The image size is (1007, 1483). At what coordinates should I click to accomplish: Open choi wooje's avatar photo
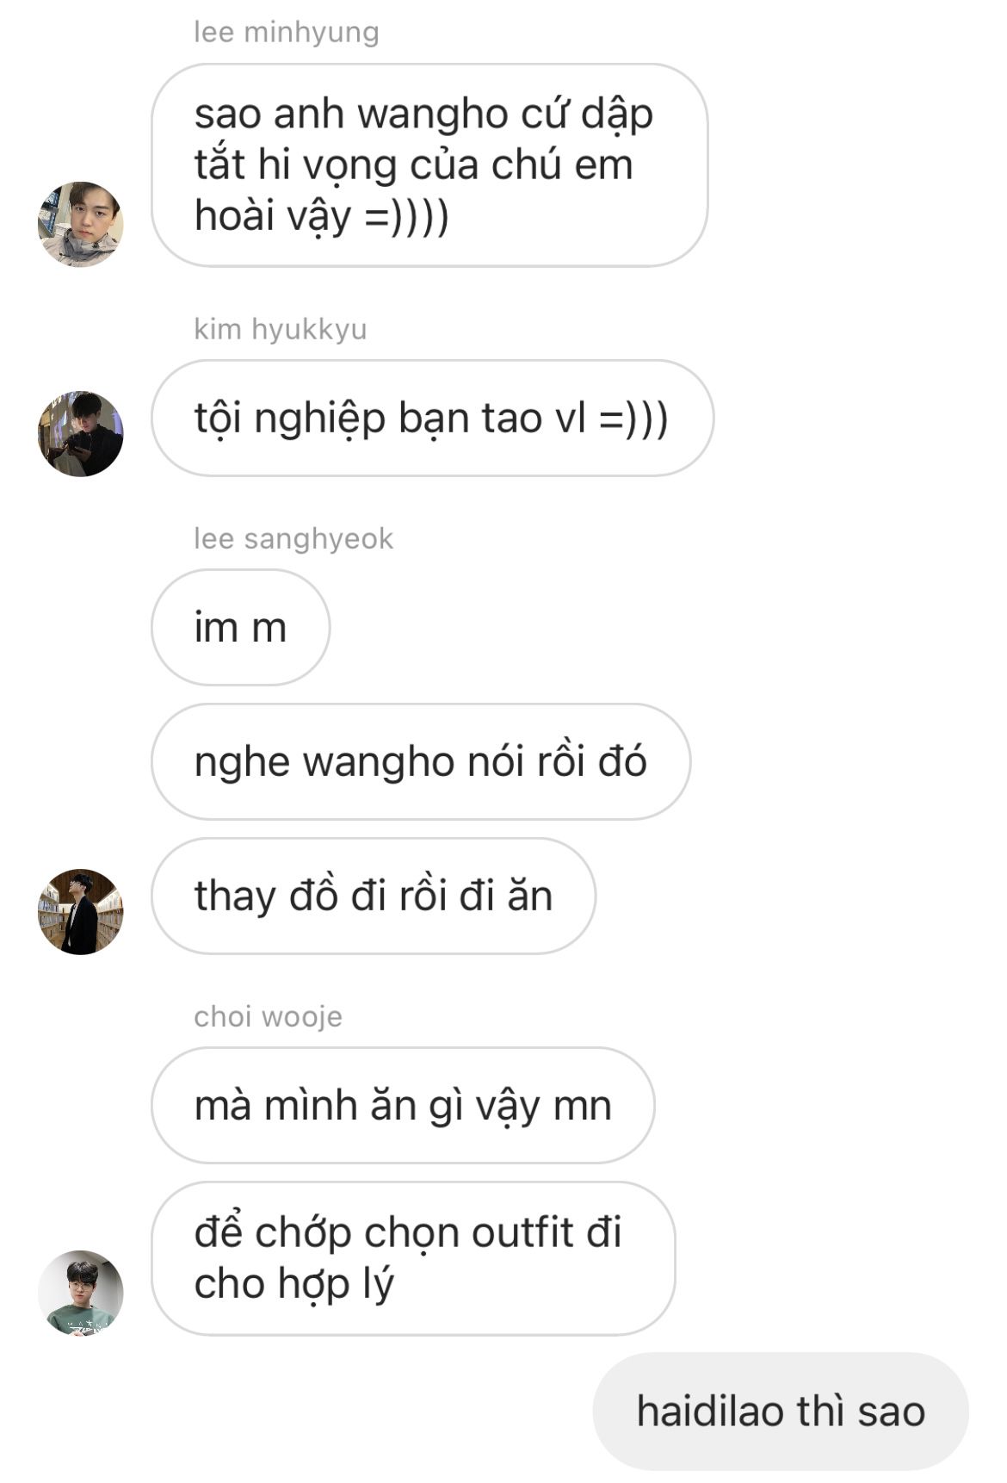81,1293
